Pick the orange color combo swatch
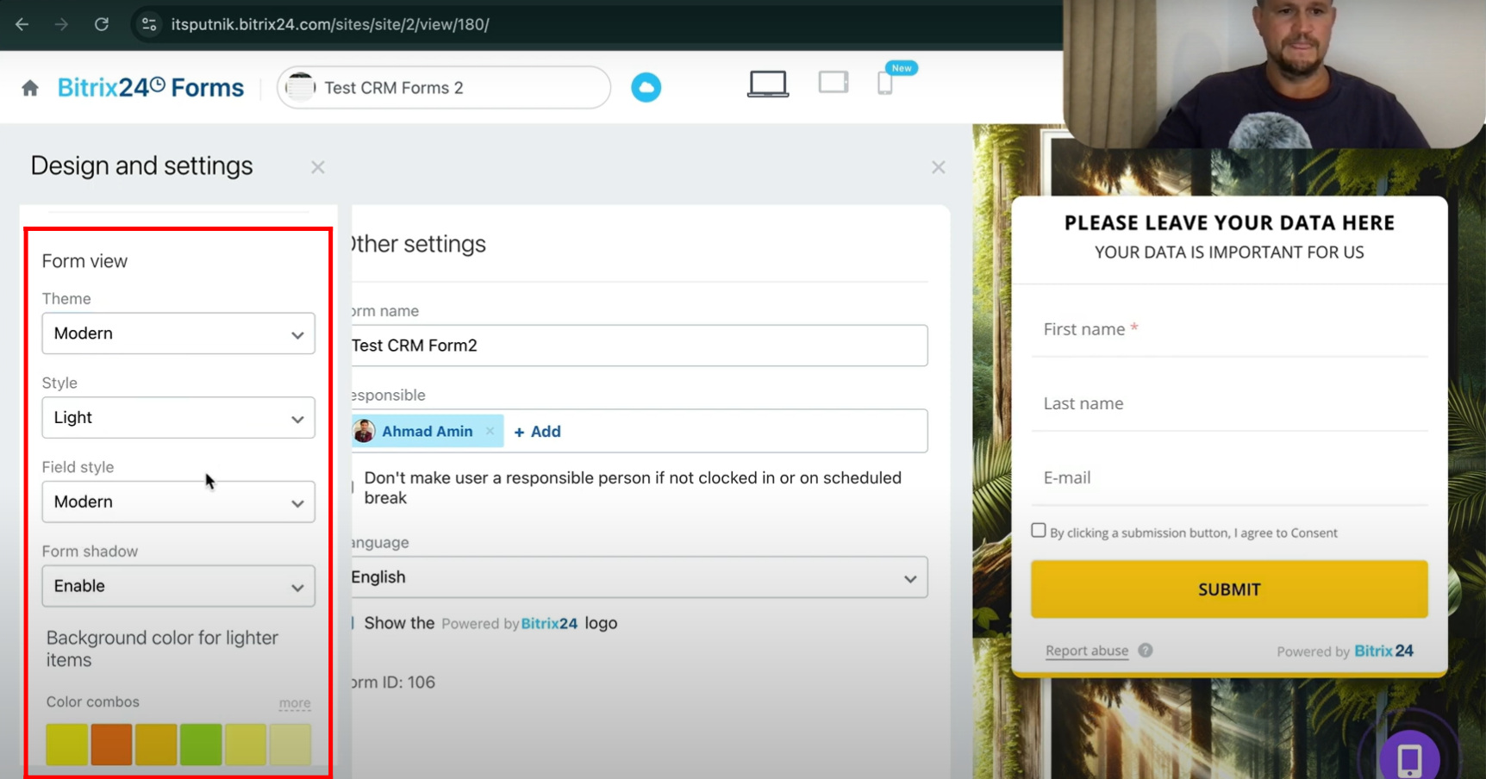This screenshot has height=779, width=1486. 111,745
